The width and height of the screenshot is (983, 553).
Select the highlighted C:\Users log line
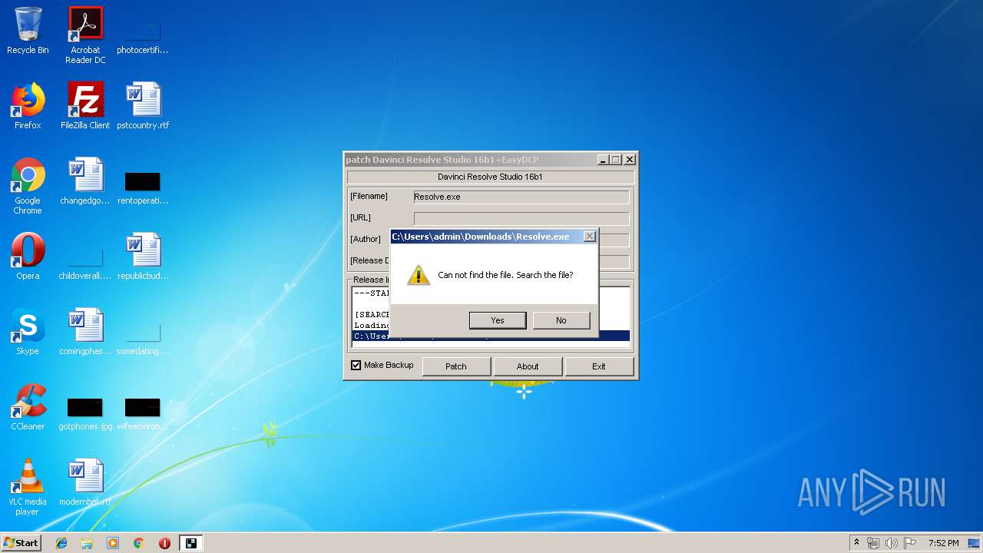point(491,336)
